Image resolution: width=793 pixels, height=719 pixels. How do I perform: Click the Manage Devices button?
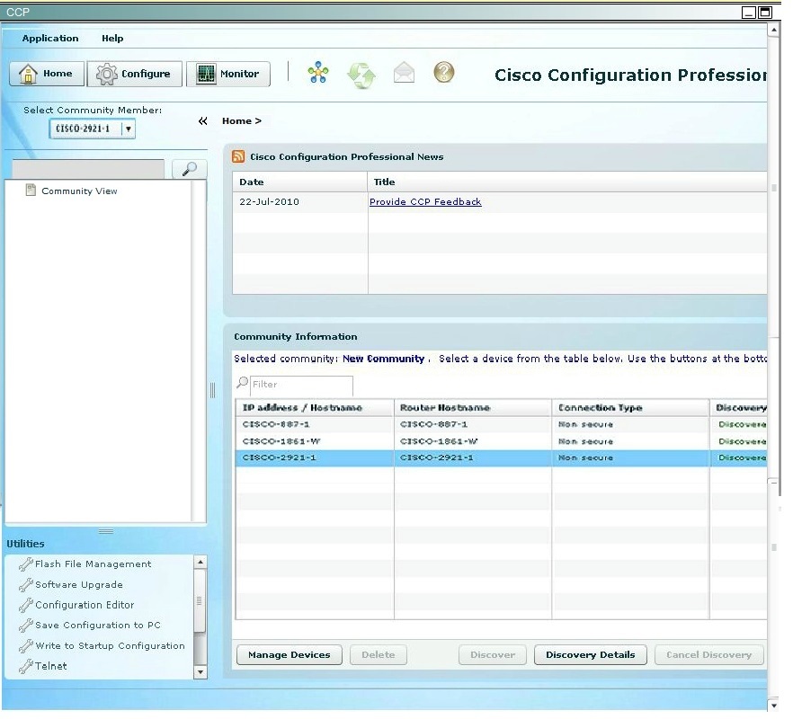tap(290, 655)
